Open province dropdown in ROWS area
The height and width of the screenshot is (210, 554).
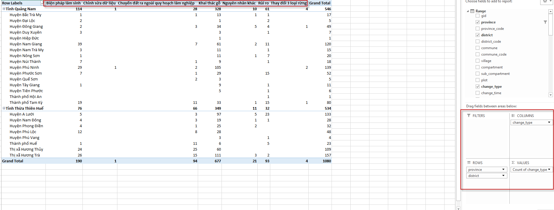point(503,170)
